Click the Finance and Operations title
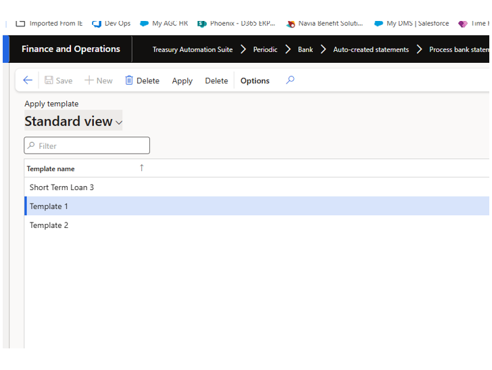Image resolution: width=492 pixels, height=370 pixels. pyautogui.click(x=71, y=49)
